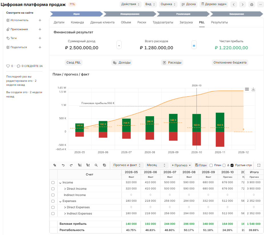Click the collapse-all tree icon in table toolbar
This screenshot has width=264, height=235.
[x=88, y=165]
